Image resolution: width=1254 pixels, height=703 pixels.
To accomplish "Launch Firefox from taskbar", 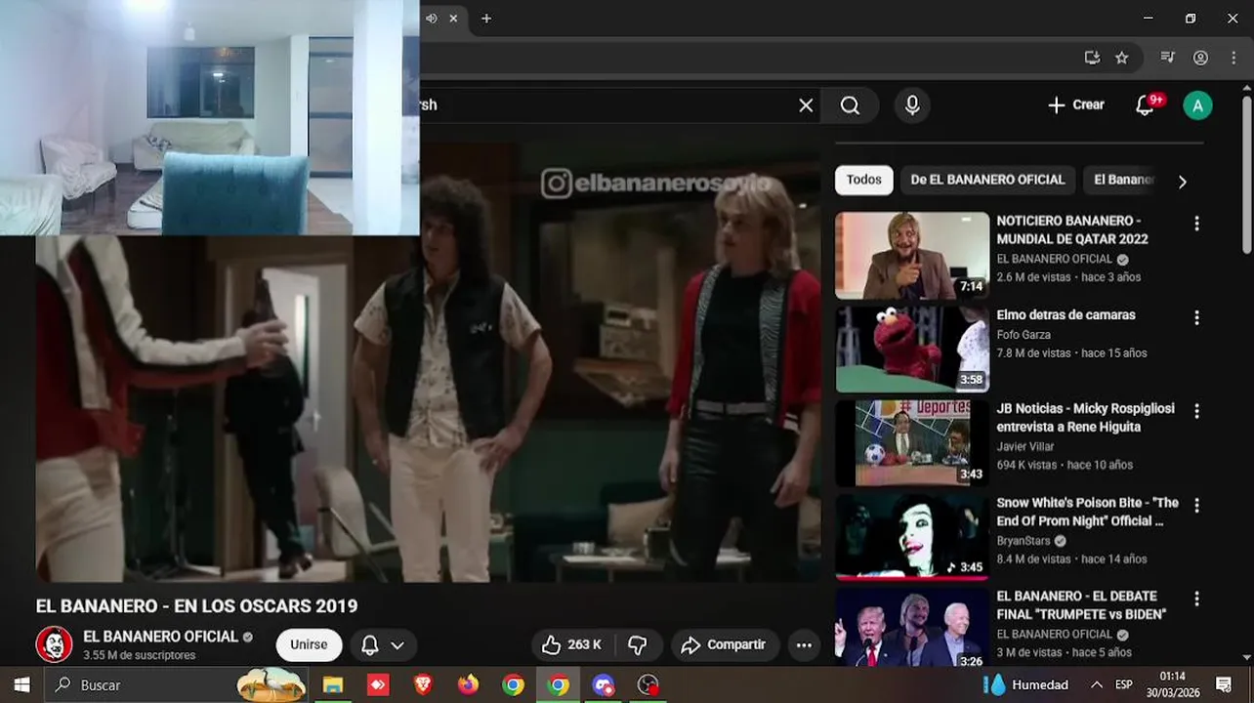I will pos(468,685).
